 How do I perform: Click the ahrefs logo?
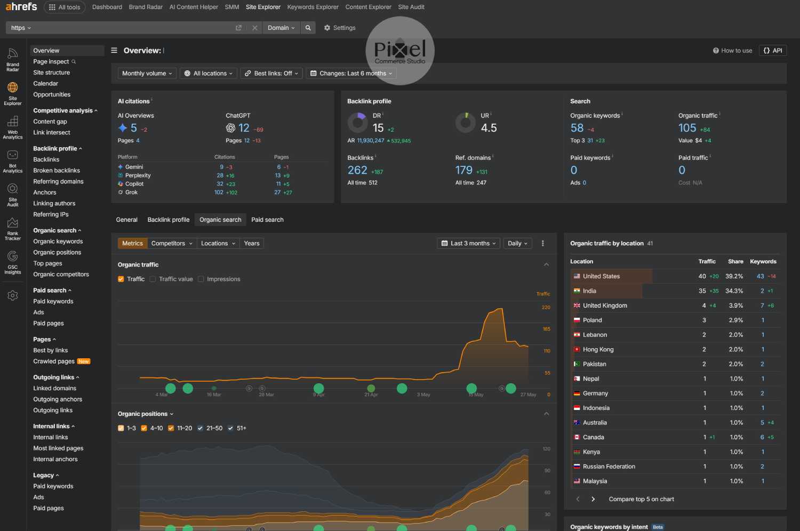[x=21, y=7]
